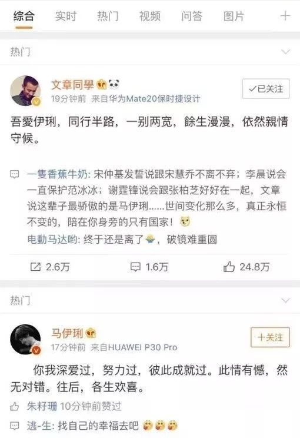Image resolution: width=300 pixels, height=438 pixels.
Task: Switch to the 实时 tab
Action: (x=66, y=16)
